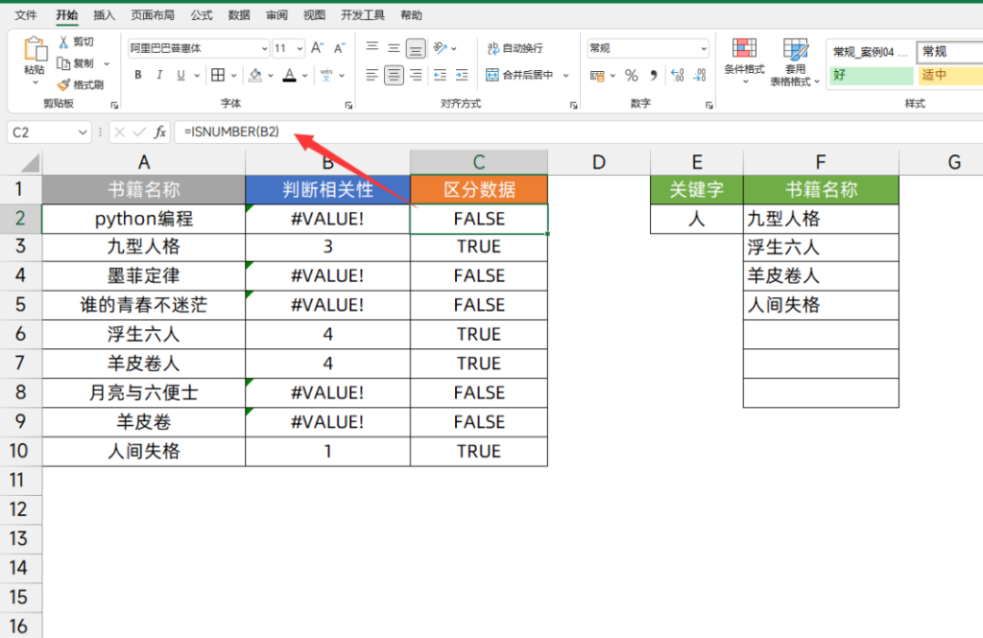Open the font name dropdown
Image resolution: width=983 pixels, height=638 pixels.
[x=265, y=48]
